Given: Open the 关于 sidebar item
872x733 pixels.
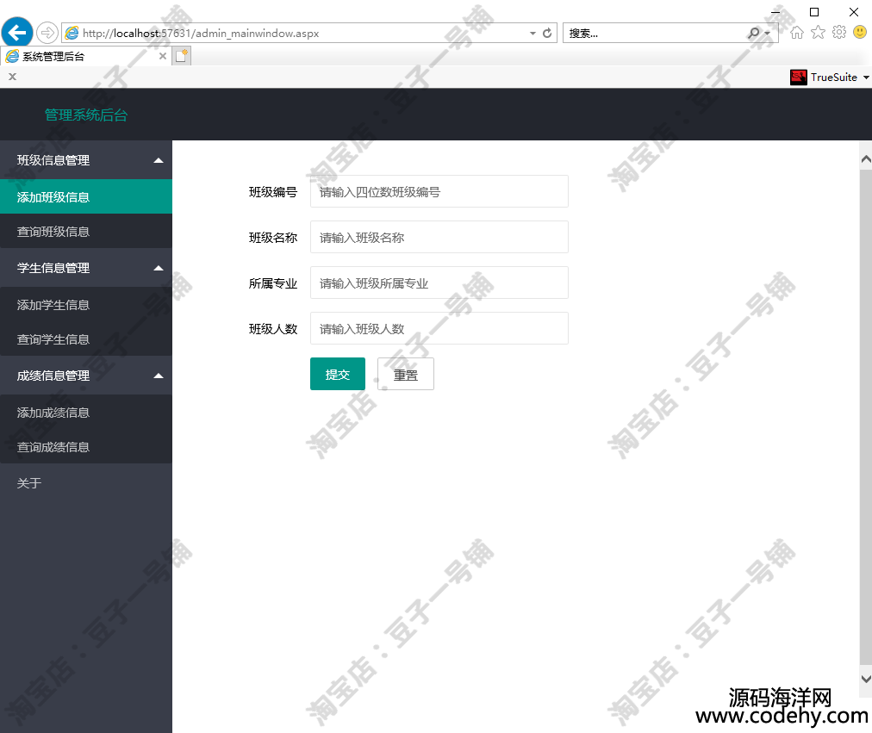Looking at the screenshot, I should (86, 483).
